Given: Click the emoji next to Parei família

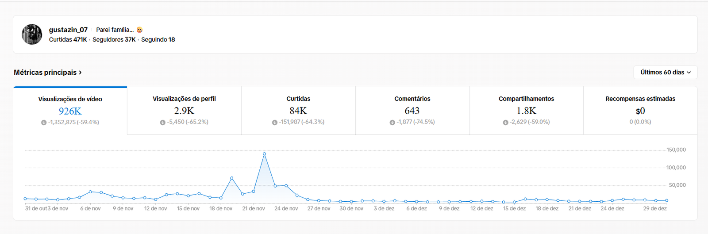Looking at the screenshot, I should 139,30.
